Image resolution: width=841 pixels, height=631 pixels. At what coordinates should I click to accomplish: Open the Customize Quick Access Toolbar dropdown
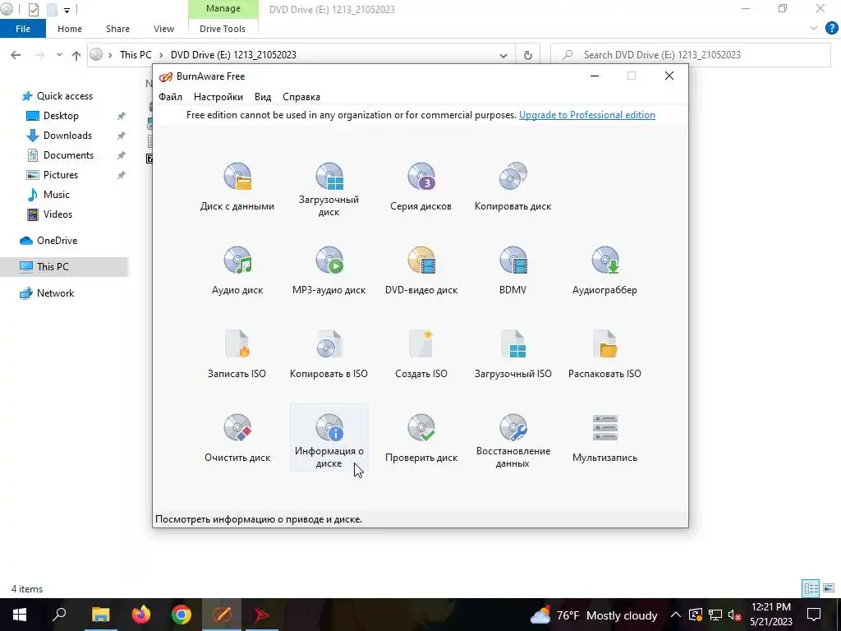point(67,10)
